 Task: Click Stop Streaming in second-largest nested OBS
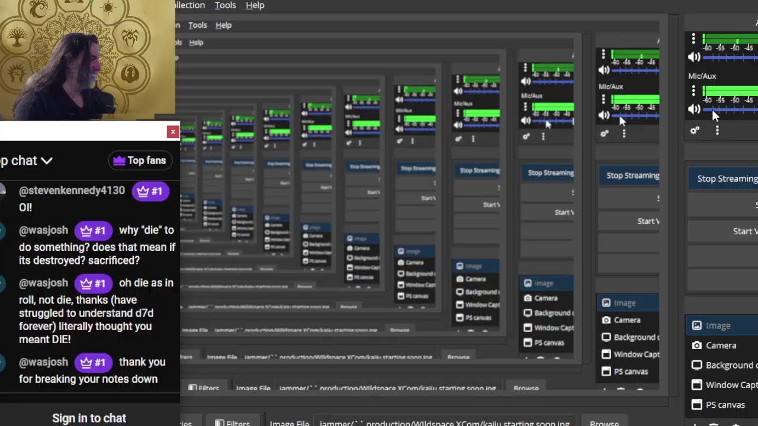point(629,175)
